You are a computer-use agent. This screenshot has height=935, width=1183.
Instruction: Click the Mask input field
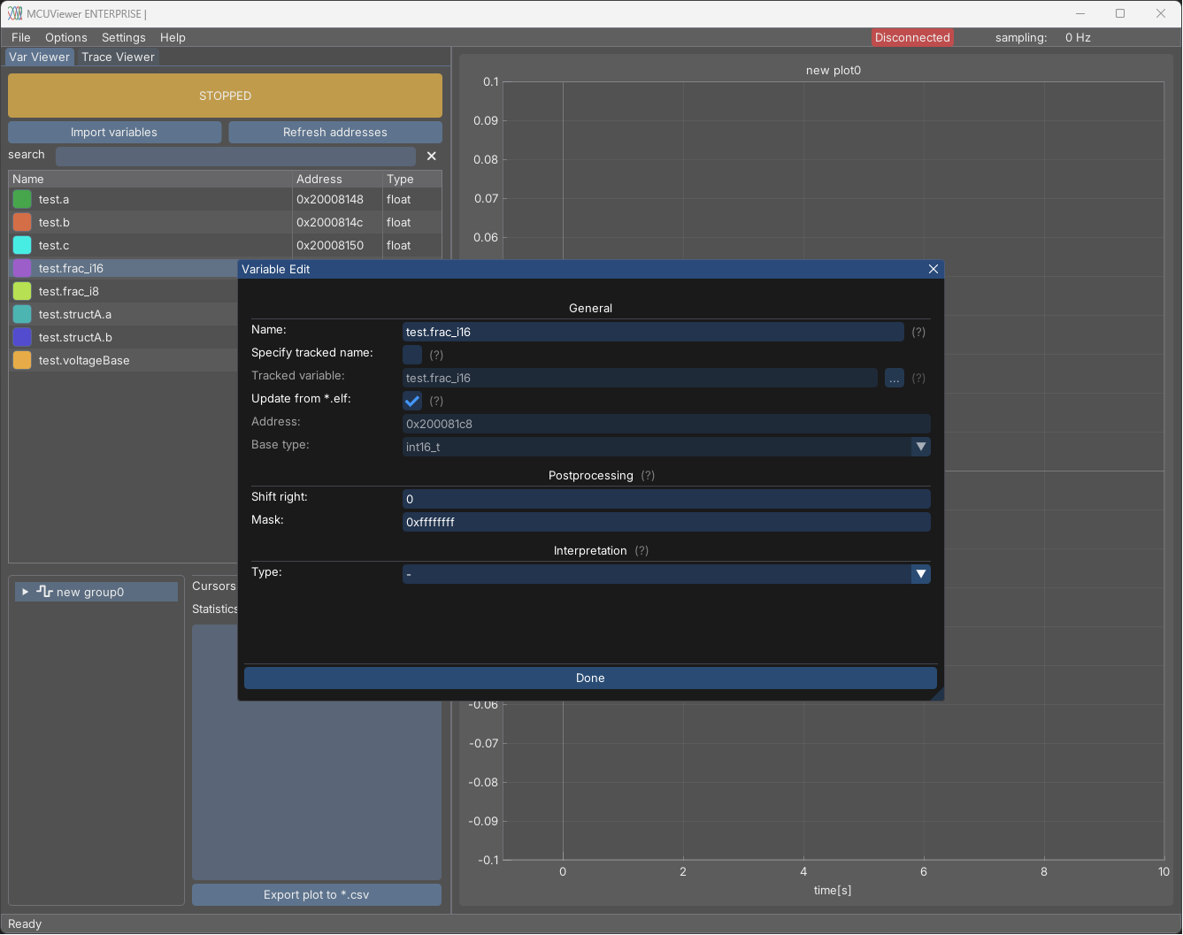tap(665, 522)
